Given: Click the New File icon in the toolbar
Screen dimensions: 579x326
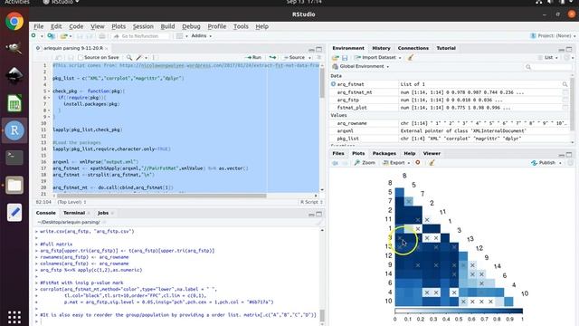Looking at the screenshot, I should pyautogui.click(x=34, y=36).
